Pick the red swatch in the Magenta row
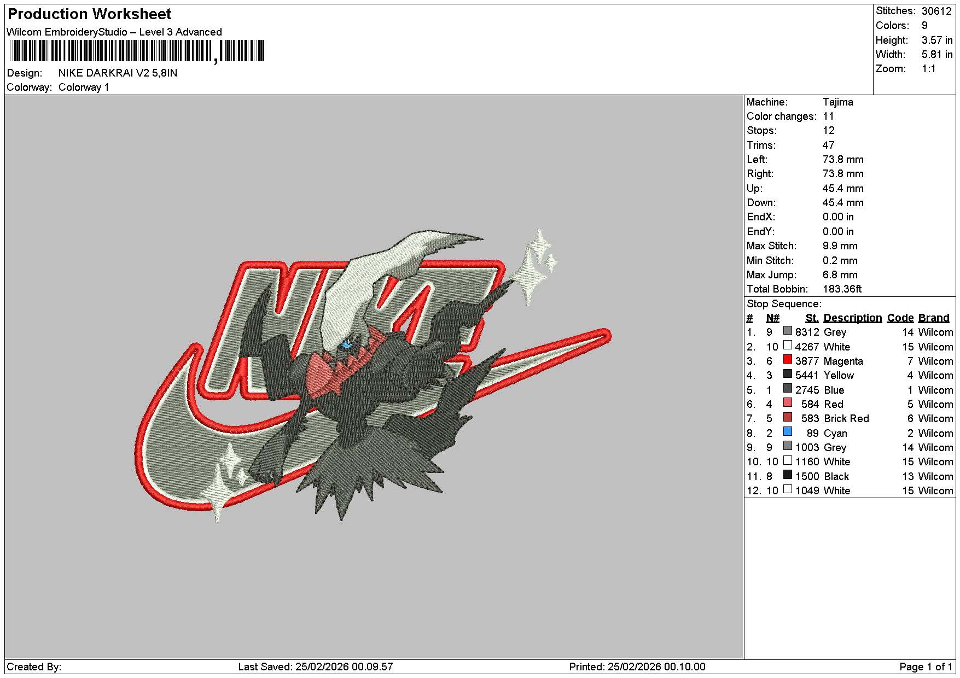960x678 pixels. [788, 359]
